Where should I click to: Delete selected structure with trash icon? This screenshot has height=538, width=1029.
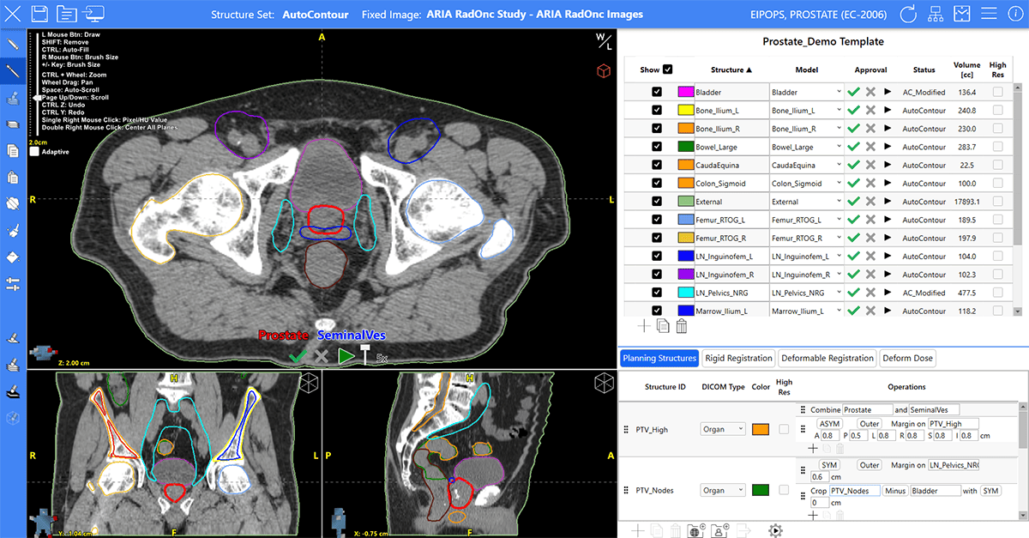tap(682, 326)
